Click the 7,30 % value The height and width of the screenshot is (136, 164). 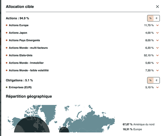150,70
